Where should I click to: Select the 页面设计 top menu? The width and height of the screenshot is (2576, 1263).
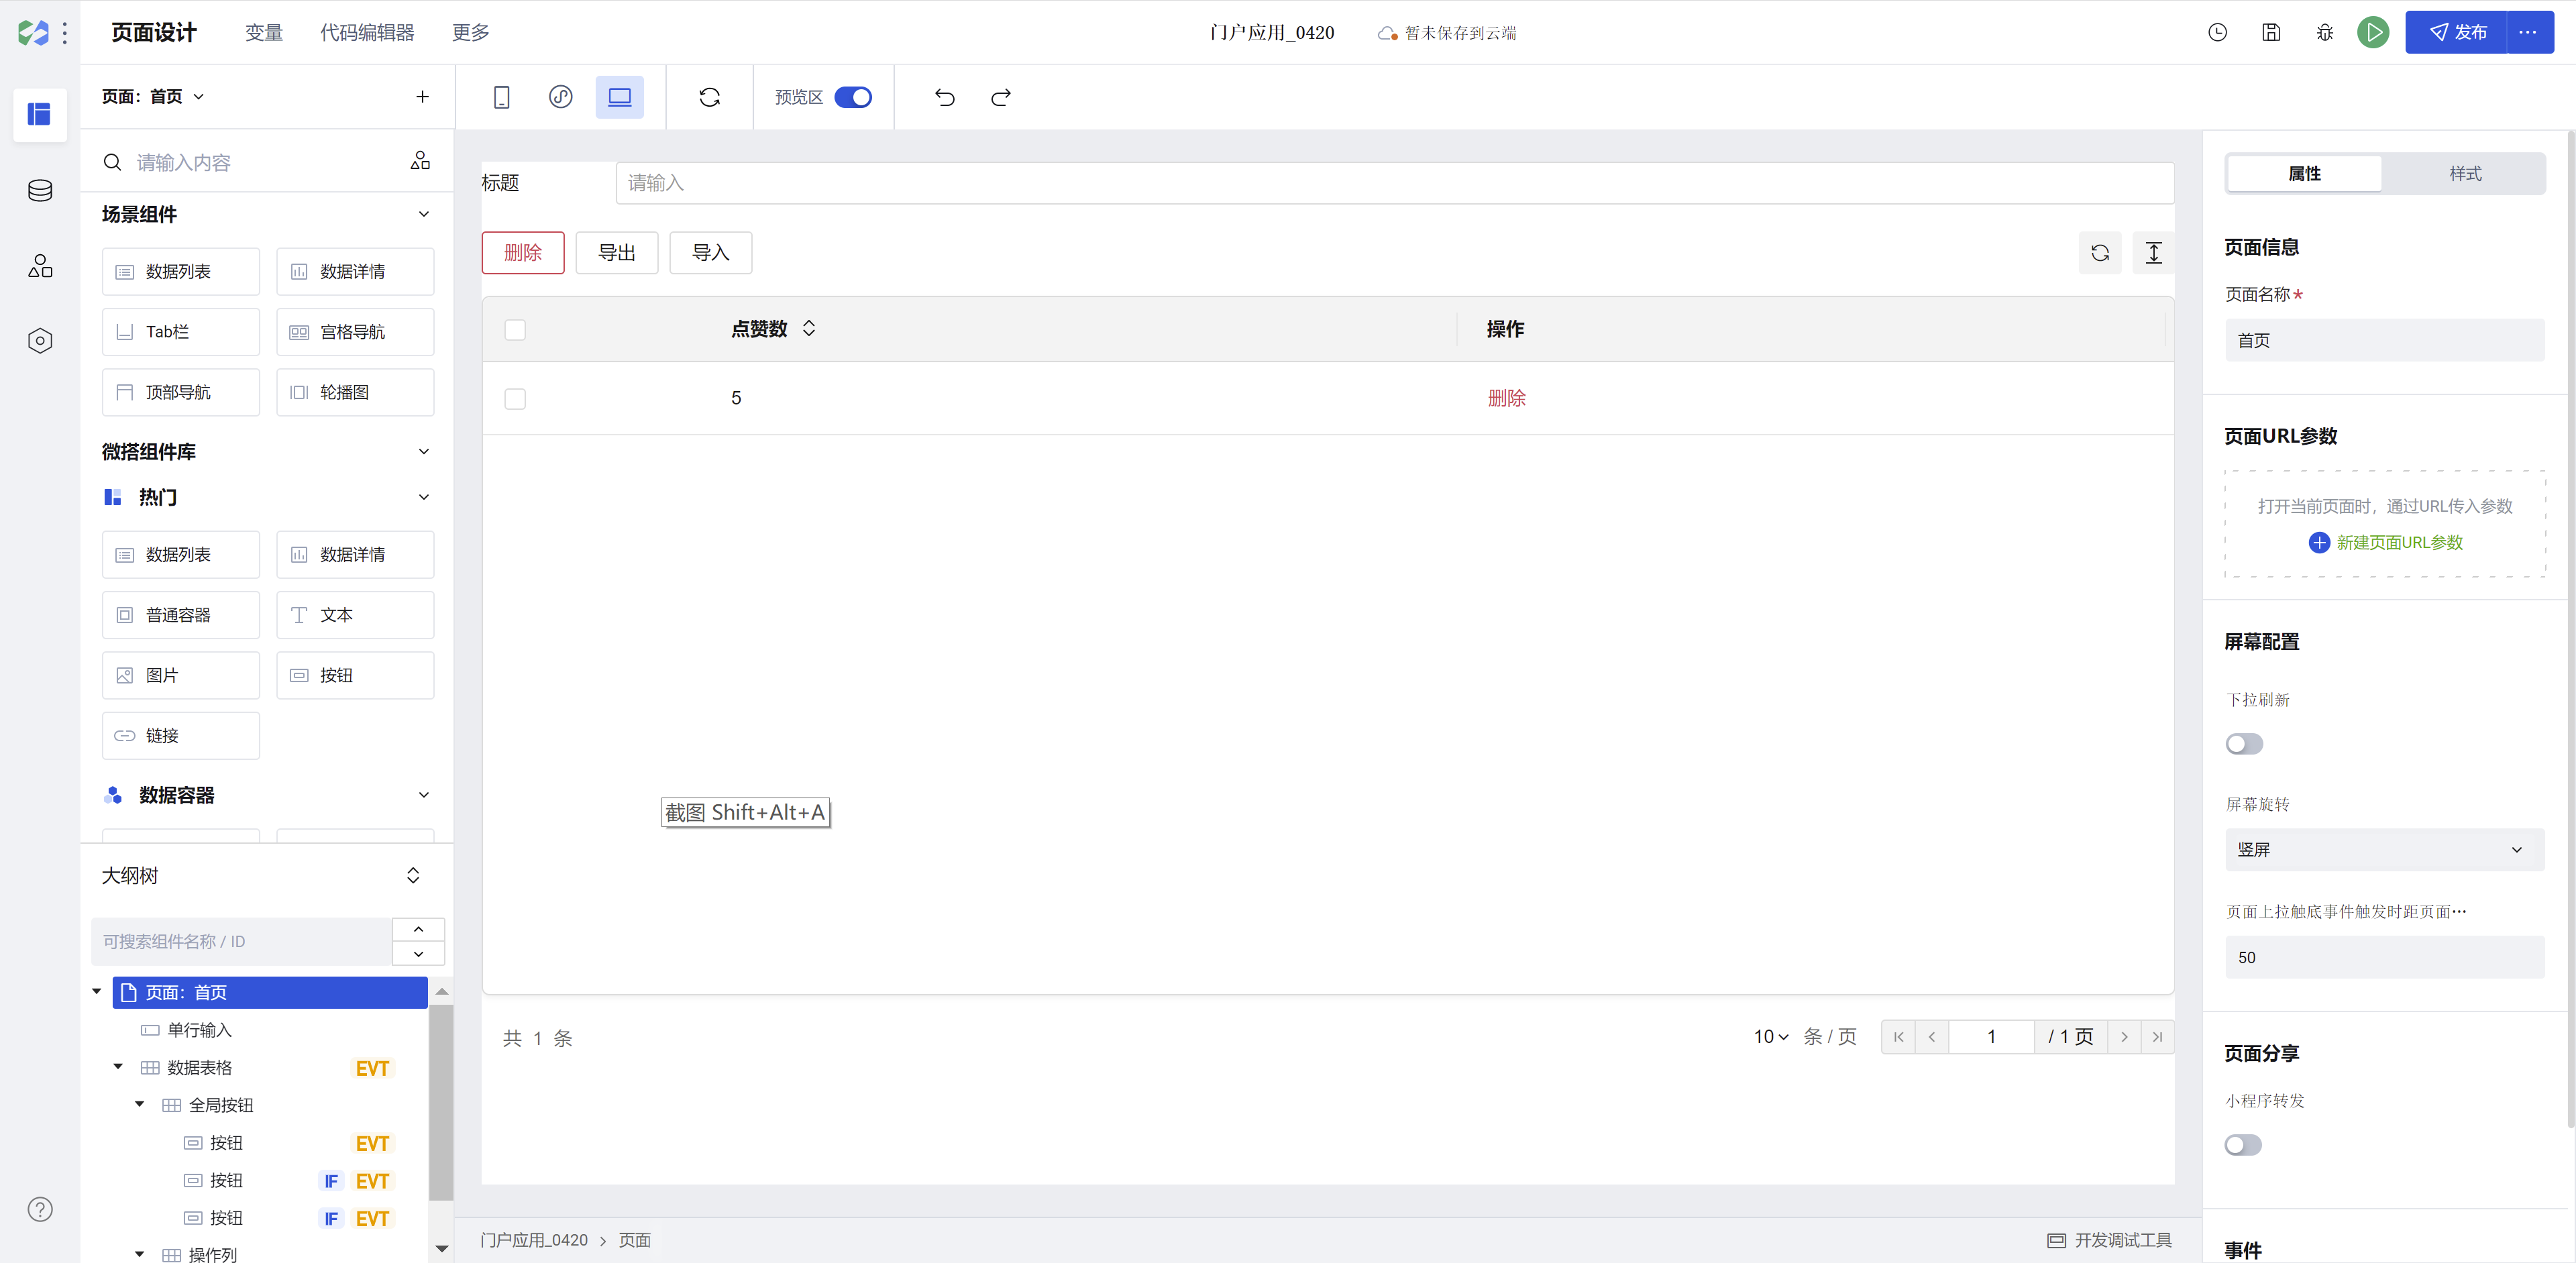click(154, 33)
